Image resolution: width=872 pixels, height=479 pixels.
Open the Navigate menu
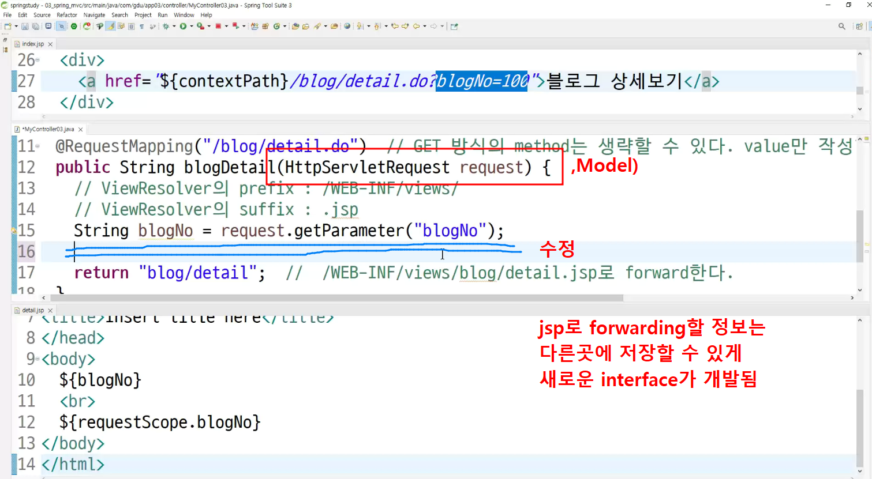point(94,15)
